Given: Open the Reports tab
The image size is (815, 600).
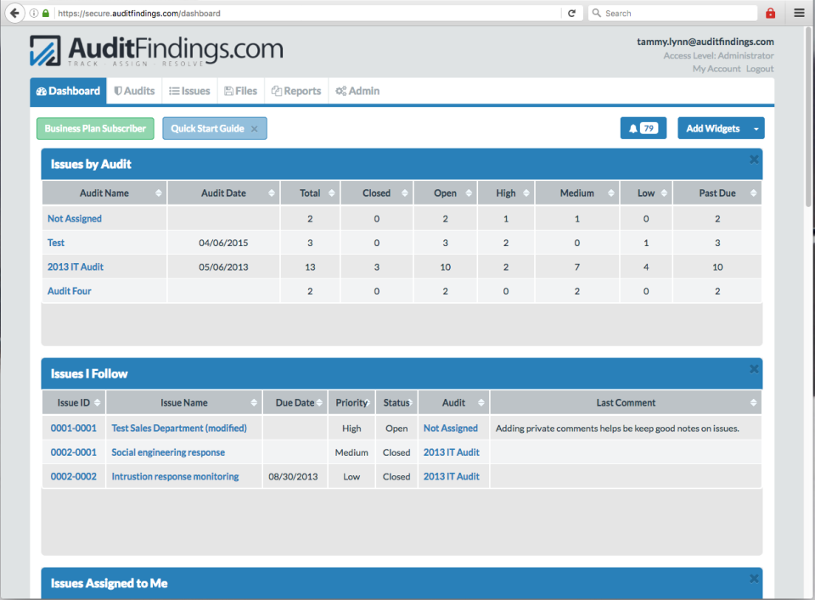Looking at the screenshot, I should [295, 91].
